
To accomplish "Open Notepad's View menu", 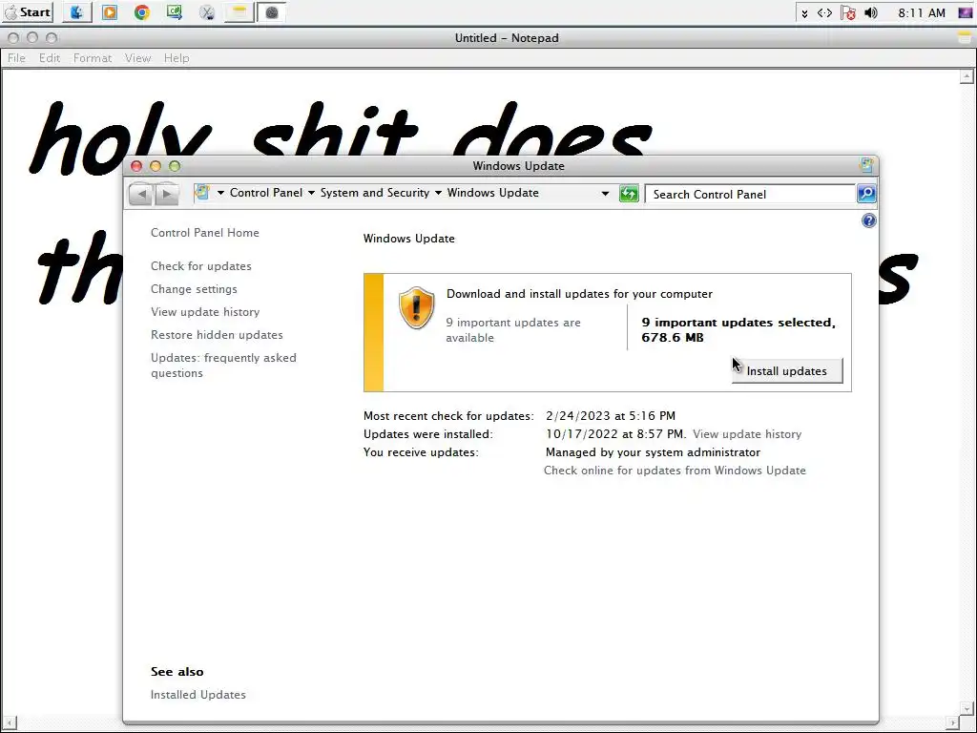I will (x=137, y=58).
